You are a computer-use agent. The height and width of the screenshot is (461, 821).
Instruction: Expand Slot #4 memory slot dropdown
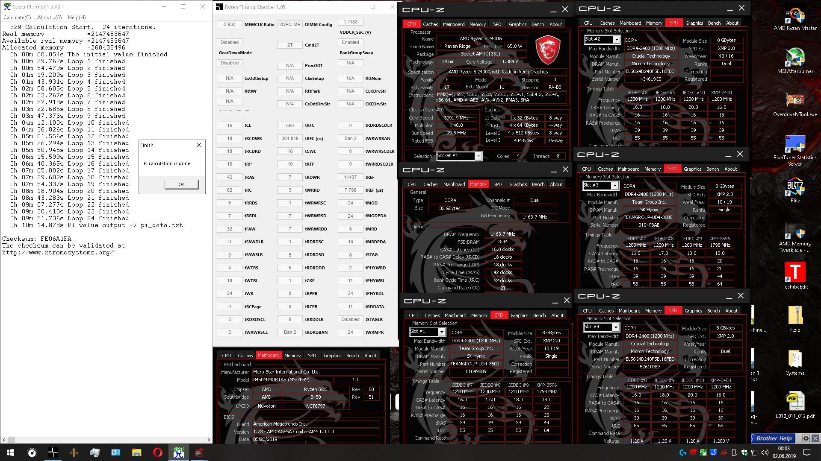(x=615, y=327)
